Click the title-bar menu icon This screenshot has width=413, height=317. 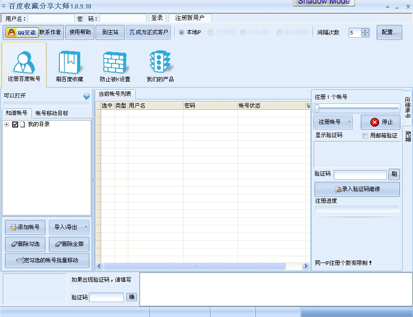click(4, 6)
